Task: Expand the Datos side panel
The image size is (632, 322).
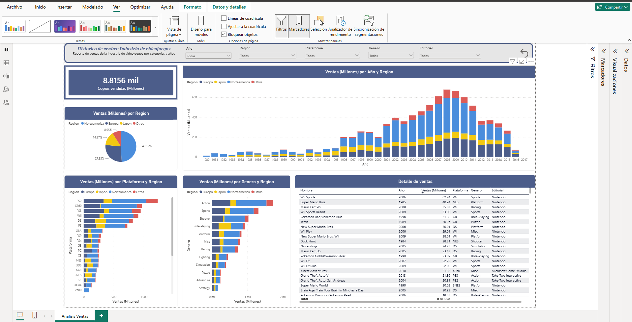Action: coord(627,51)
